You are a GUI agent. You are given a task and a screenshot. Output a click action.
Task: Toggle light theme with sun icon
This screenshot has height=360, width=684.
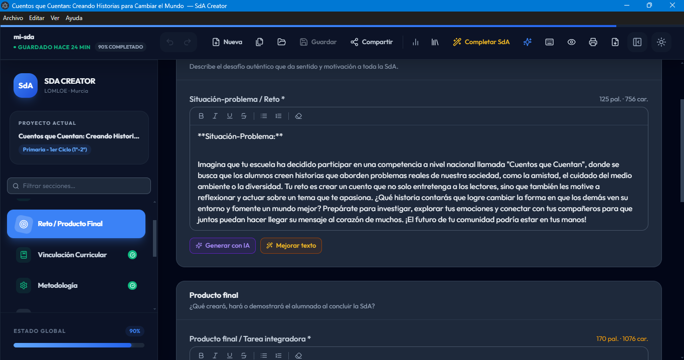[661, 42]
